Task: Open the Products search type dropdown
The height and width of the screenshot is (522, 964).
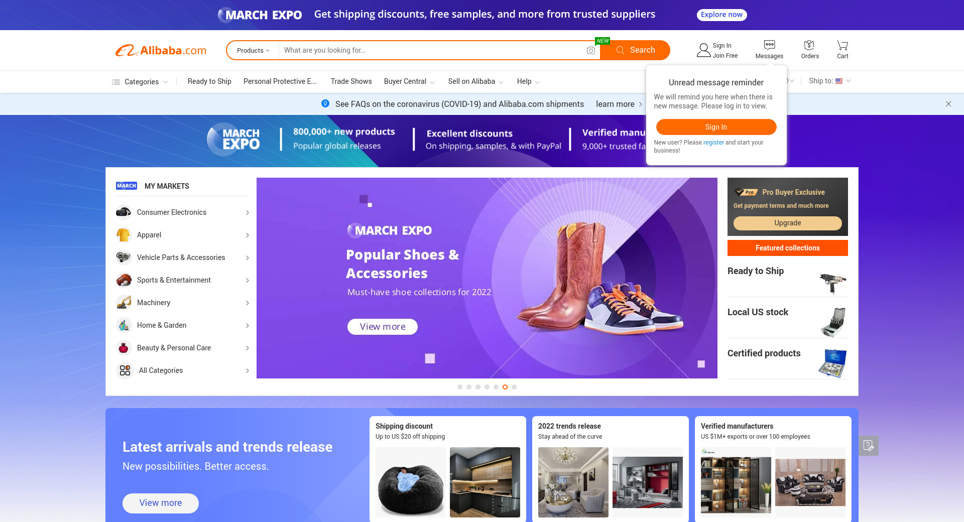Action: (253, 50)
